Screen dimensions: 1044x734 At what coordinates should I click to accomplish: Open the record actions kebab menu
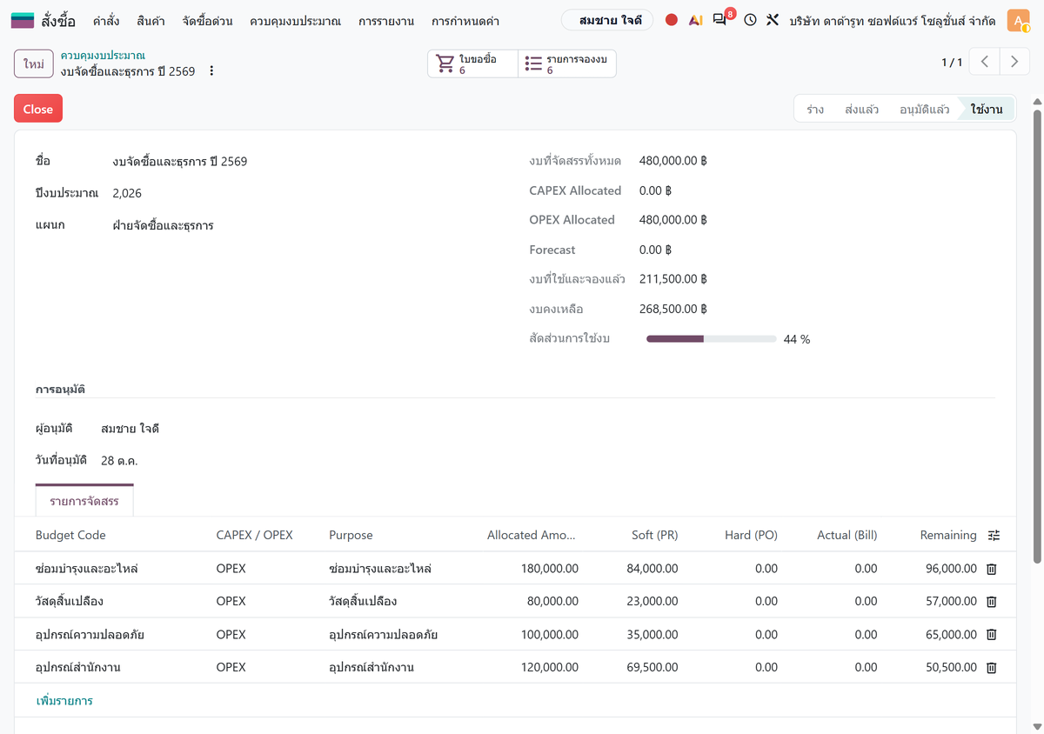(211, 71)
